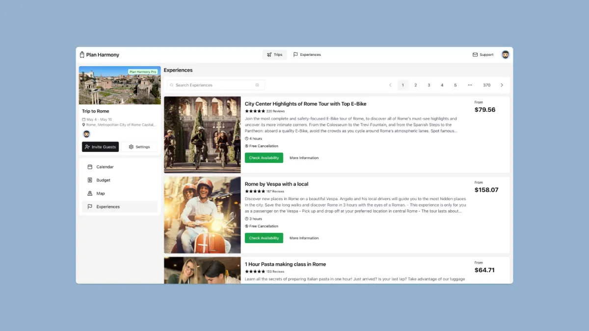Check Availability for the E-Bike tour

point(264,158)
